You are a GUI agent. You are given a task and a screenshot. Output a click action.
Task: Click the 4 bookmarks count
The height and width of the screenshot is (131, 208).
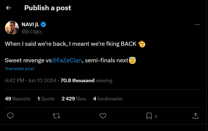click(x=108, y=98)
